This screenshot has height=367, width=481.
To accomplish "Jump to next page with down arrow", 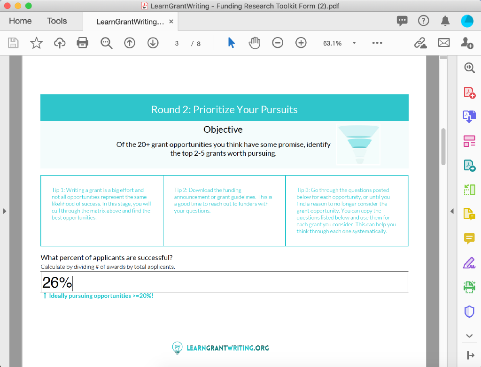I will 153,43.
